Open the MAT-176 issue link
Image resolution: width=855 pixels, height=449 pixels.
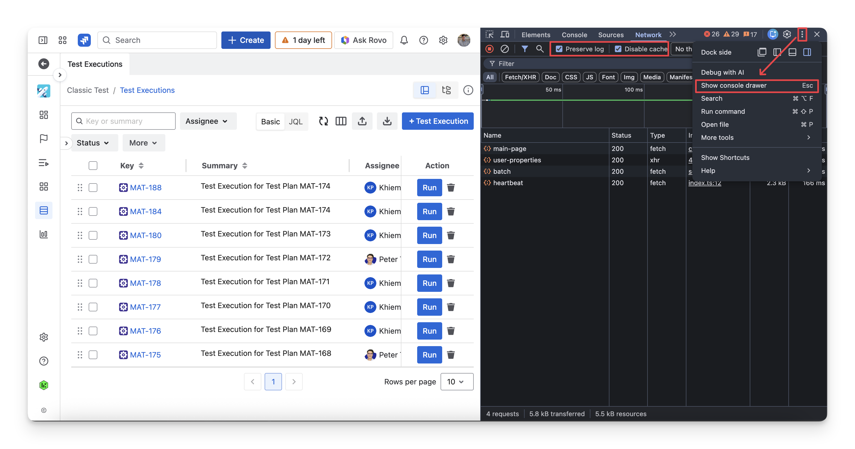click(x=145, y=331)
